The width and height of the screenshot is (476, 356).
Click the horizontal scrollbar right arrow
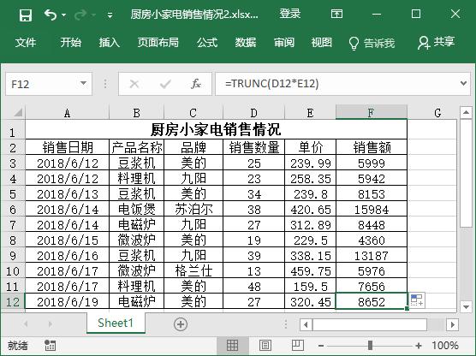pyautogui.click(x=453, y=324)
